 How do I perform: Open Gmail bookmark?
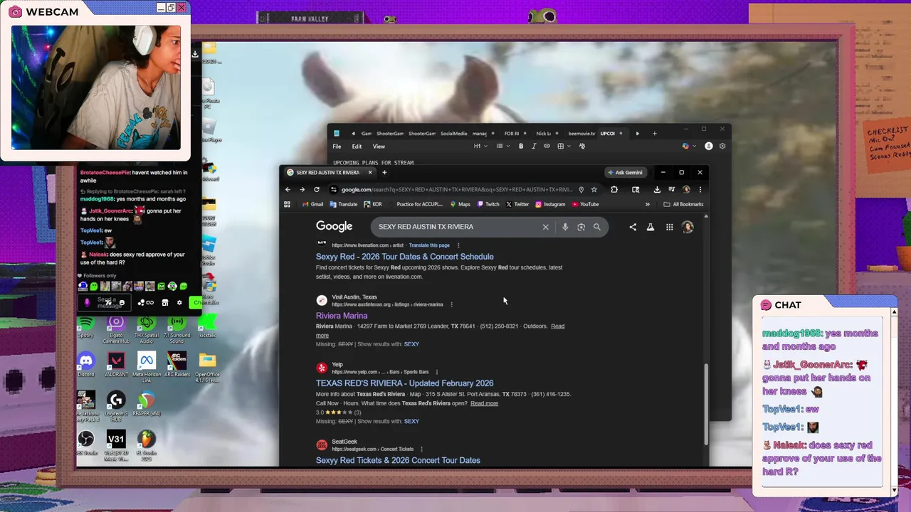[x=312, y=204]
